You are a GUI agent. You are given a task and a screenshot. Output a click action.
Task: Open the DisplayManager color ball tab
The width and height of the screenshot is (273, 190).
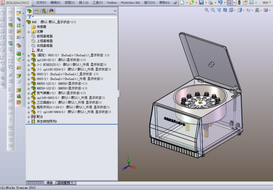coord(51,11)
